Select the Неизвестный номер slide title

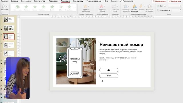click(121, 45)
